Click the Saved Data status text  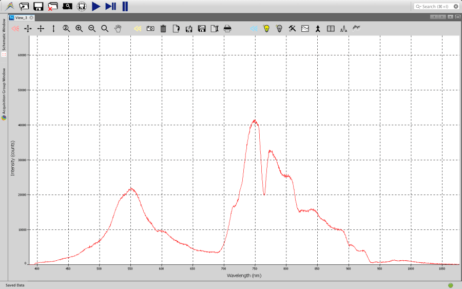click(x=15, y=285)
